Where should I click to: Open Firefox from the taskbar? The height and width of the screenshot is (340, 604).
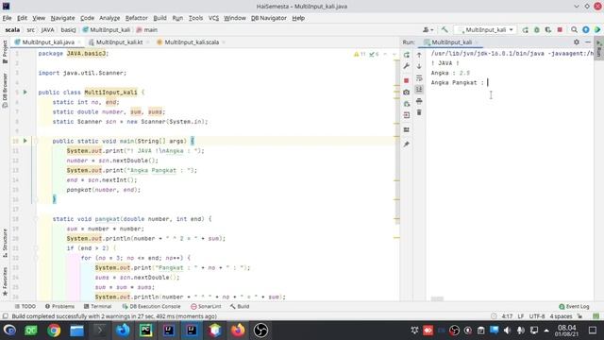pos(238,331)
